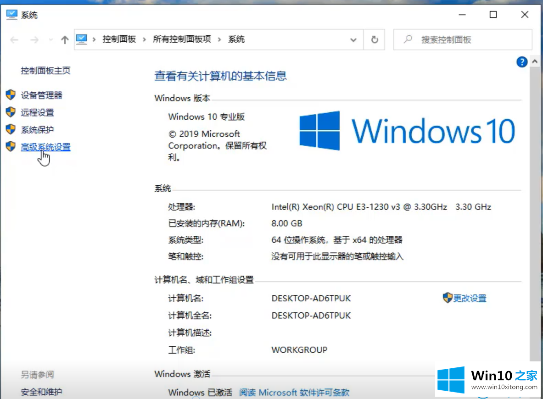
Task: Select 控制面板 breadcrumb item
Action: [119, 39]
